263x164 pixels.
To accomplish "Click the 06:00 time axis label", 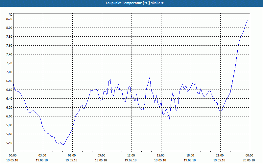I will coord(72,155).
